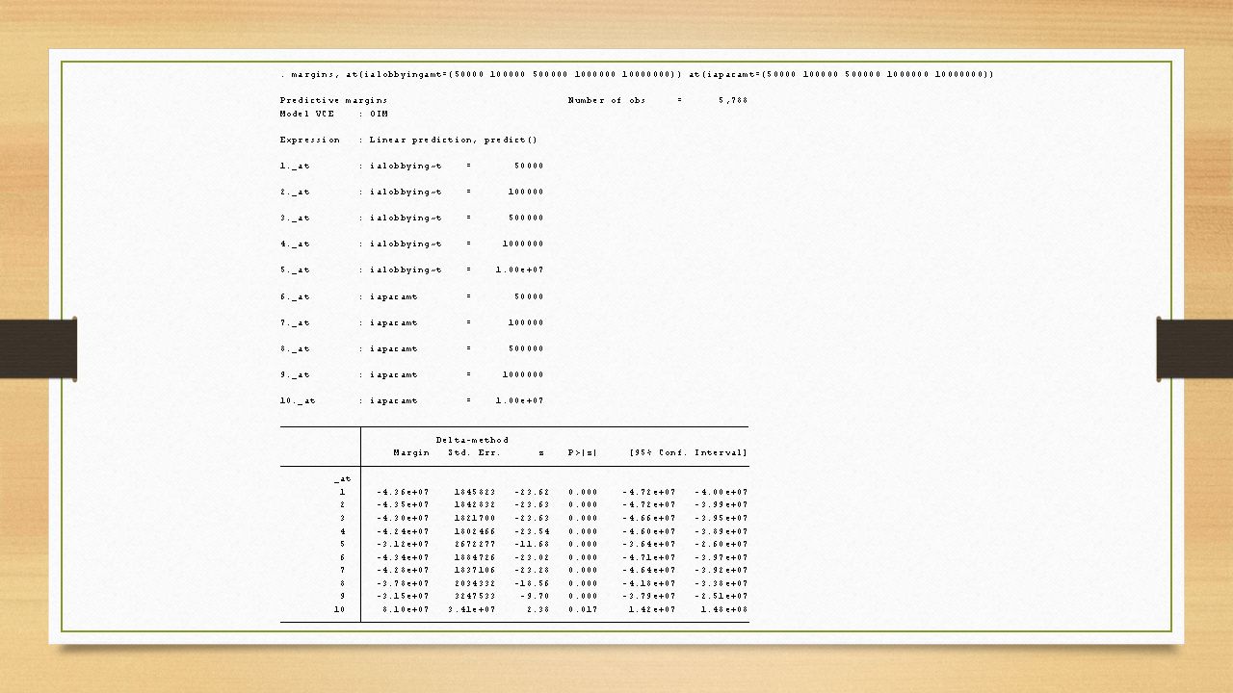Select z-statistic '-23.54' in the table
The width and height of the screenshot is (1233, 693).
click(533, 531)
